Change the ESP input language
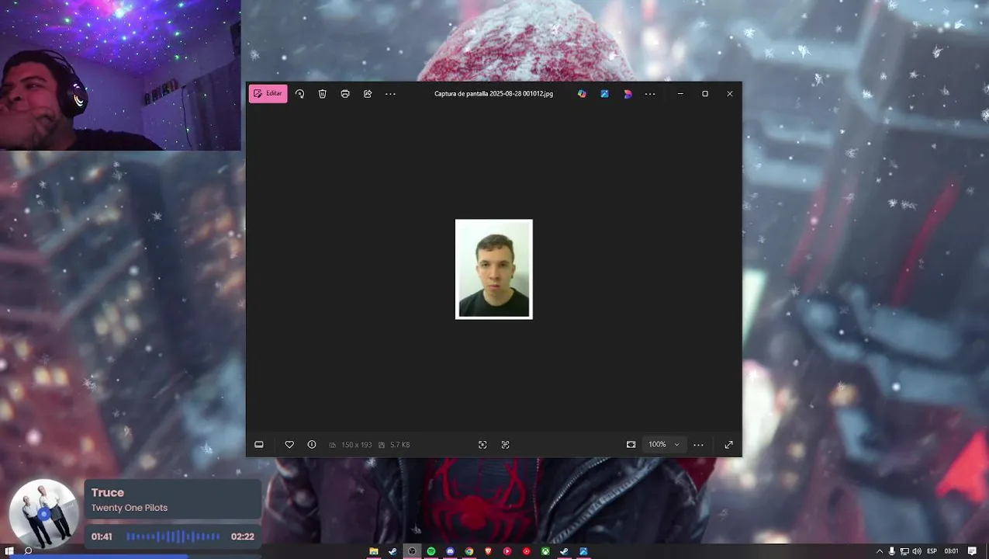The width and height of the screenshot is (989, 559). tap(932, 551)
